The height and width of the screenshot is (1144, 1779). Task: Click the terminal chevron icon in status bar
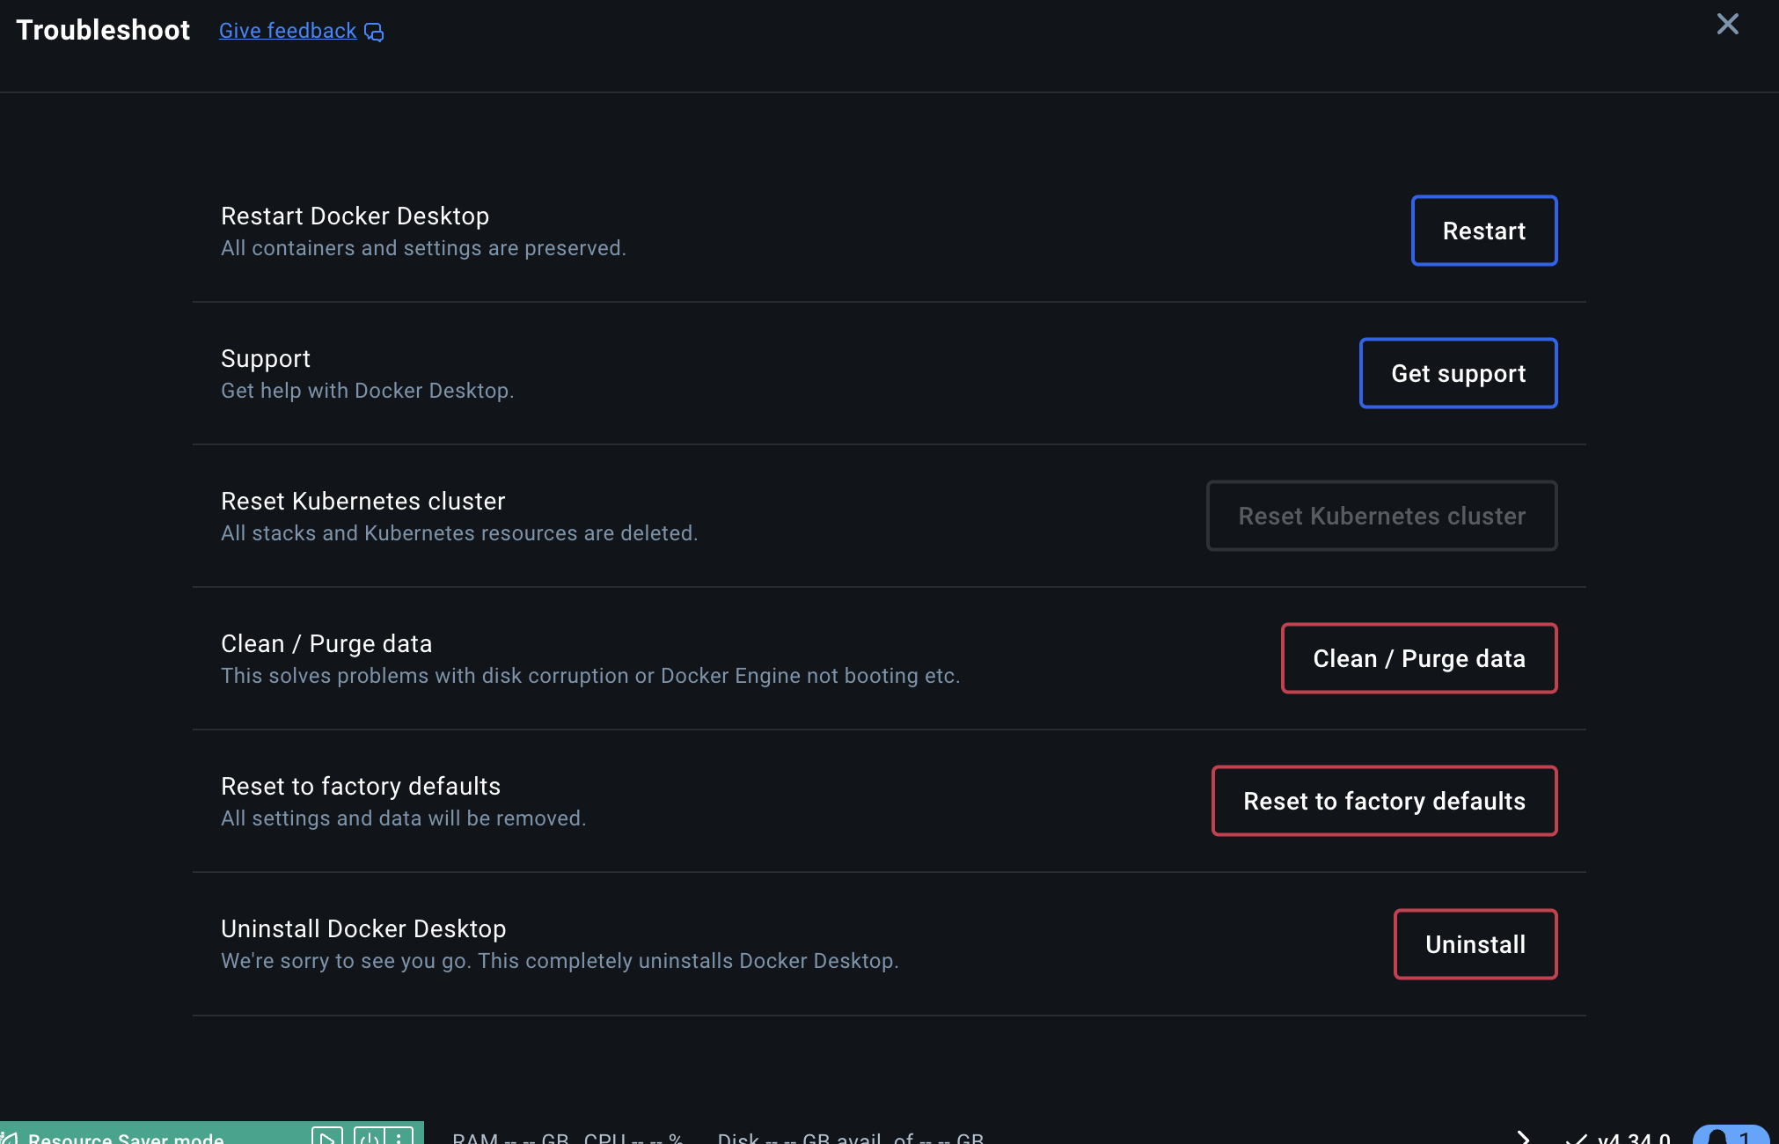point(1523,1137)
